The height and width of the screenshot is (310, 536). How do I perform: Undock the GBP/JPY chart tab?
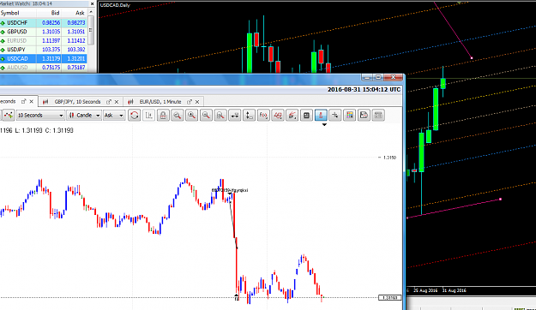coord(109,102)
